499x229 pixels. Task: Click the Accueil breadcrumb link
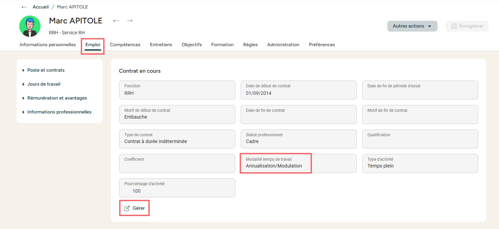41,7
